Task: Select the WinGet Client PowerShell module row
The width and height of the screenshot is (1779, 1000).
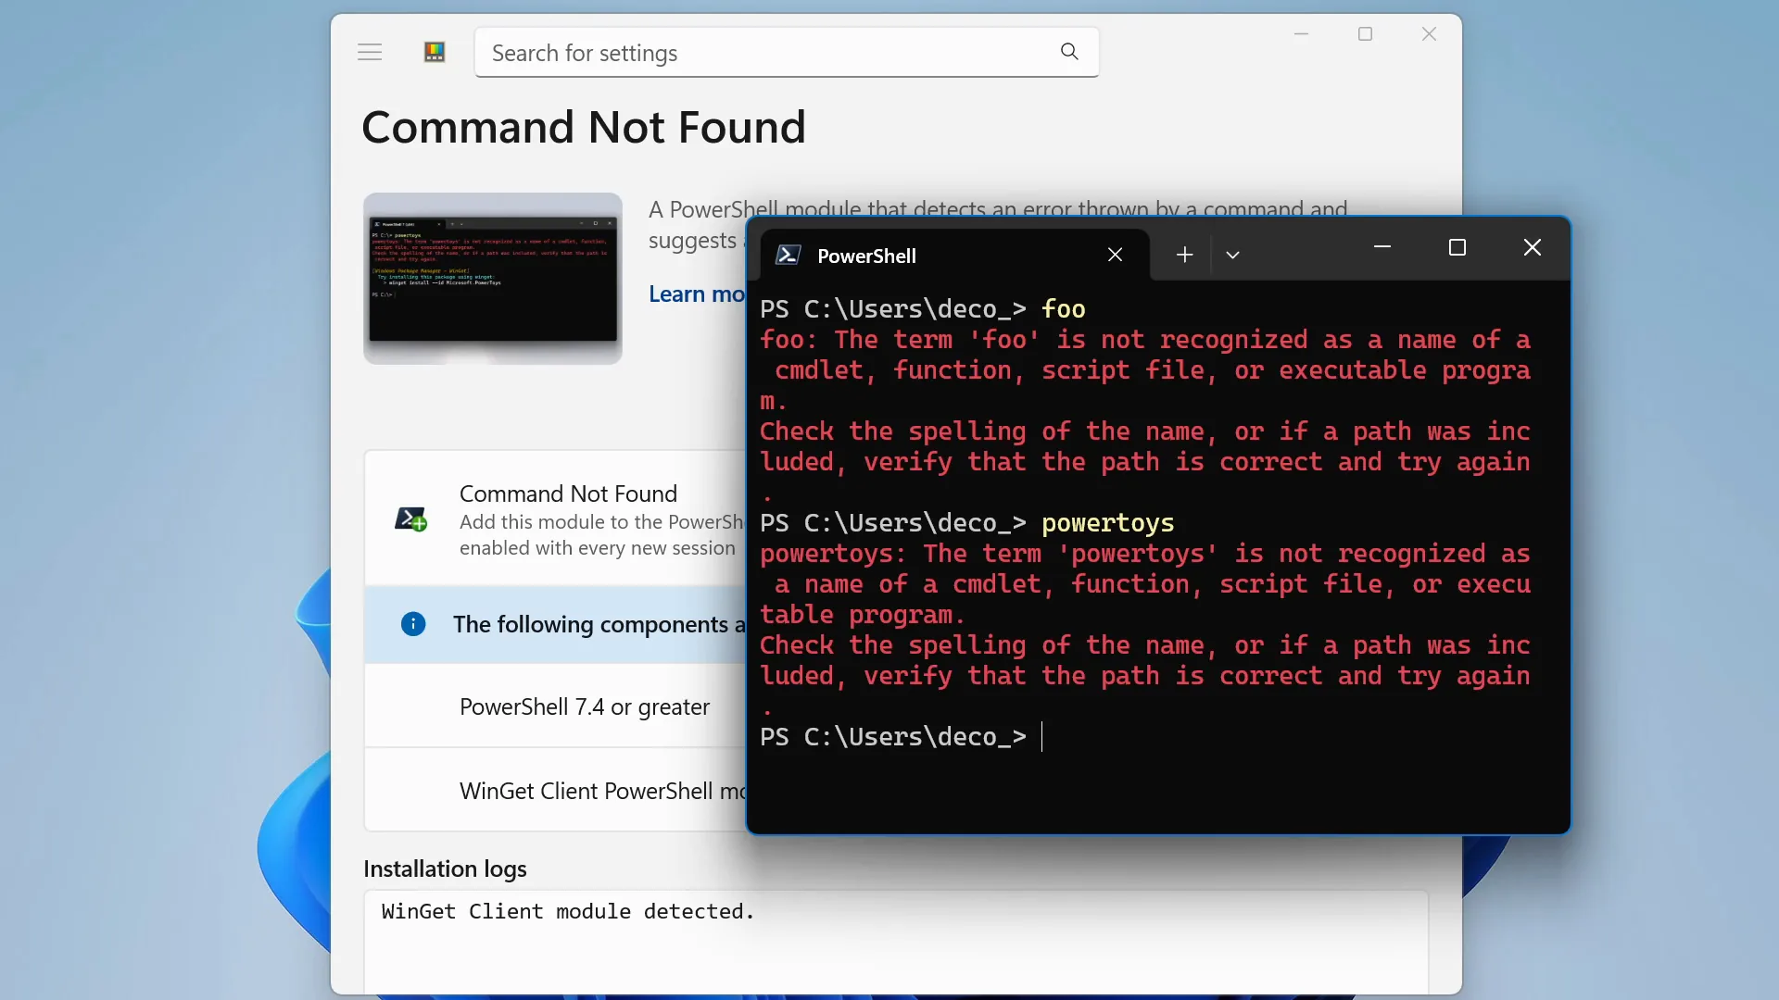Action: [x=556, y=791]
